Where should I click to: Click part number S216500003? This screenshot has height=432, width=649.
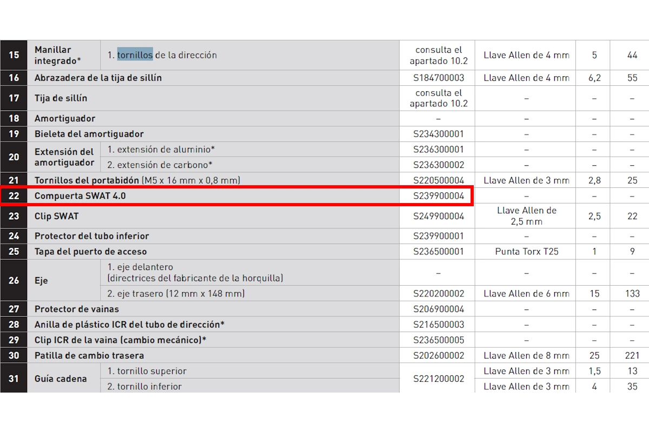pyautogui.click(x=439, y=325)
